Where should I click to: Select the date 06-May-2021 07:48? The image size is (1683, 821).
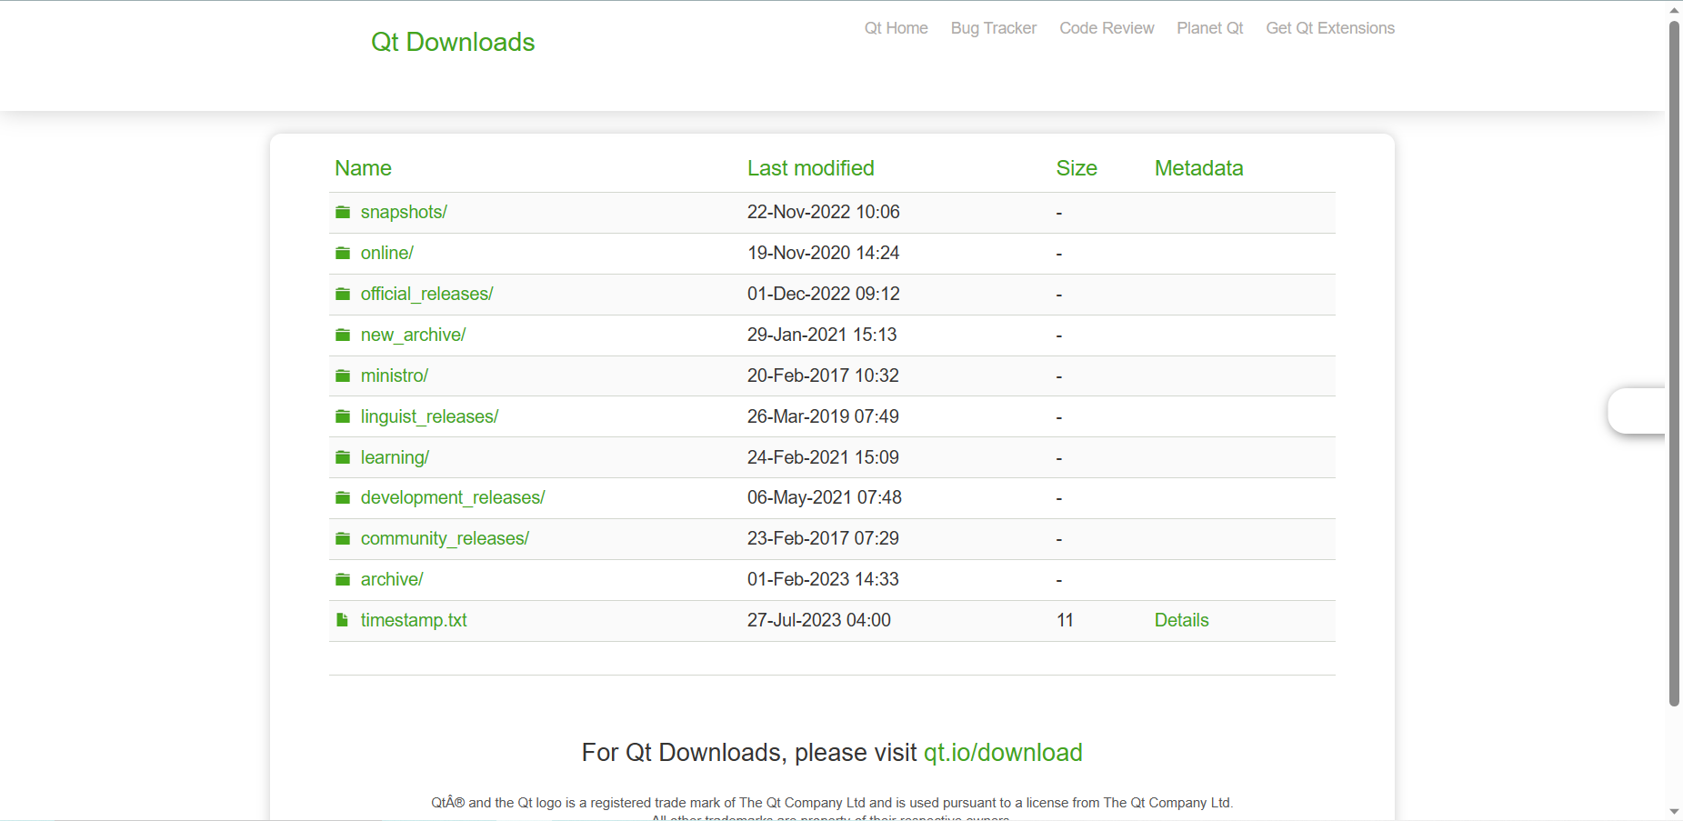(825, 497)
